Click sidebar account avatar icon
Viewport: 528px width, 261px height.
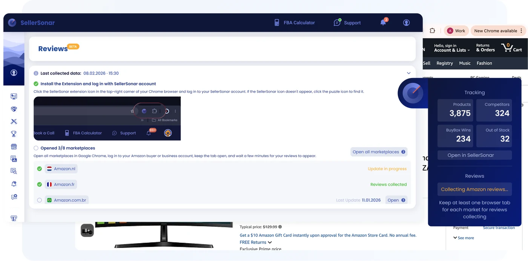point(14,73)
